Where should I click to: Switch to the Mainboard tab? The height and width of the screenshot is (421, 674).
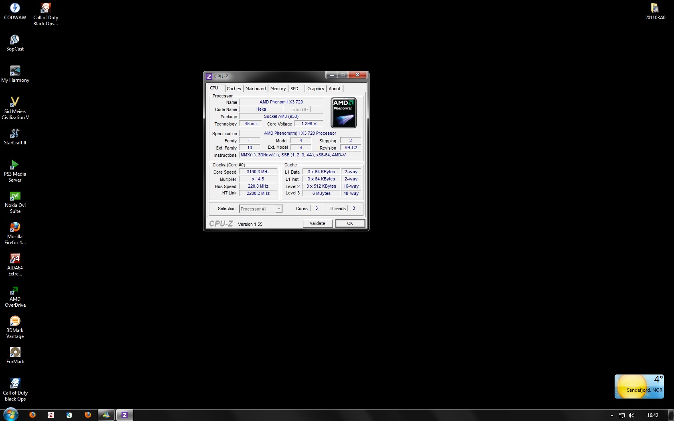pyautogui.click(x=256, y=89)
